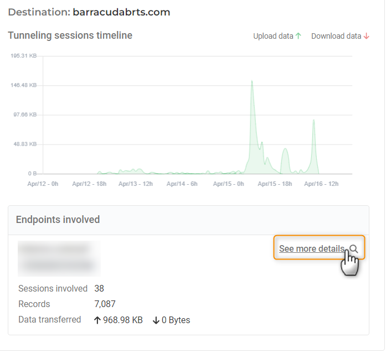Screen dimensions: 386x353
Task: Click the down arrow beside 0 Bytes
Action: pos(156,320)
